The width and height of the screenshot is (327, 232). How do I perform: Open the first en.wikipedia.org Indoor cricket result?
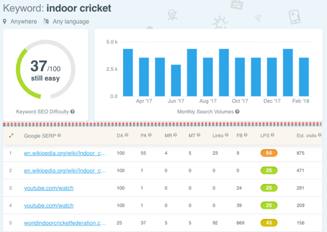(65, 153)
